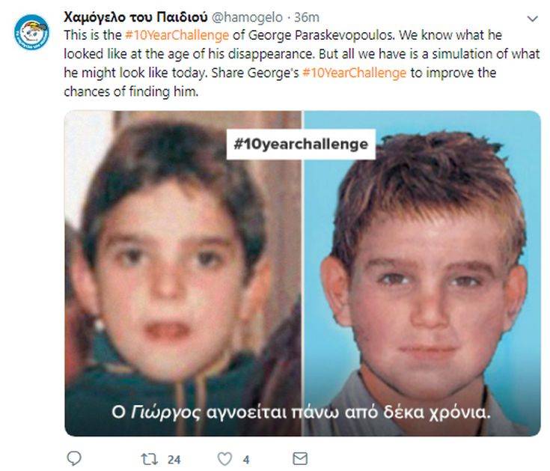Click the tweet text about George Paraskevopoulos

[302, 64]
